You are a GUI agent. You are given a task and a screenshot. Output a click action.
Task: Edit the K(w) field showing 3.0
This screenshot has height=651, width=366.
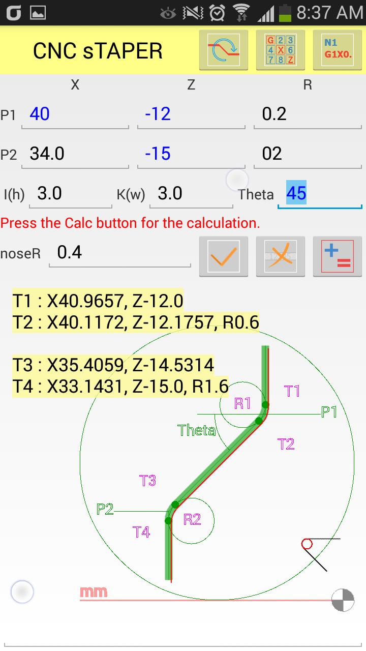pos(191,194)
